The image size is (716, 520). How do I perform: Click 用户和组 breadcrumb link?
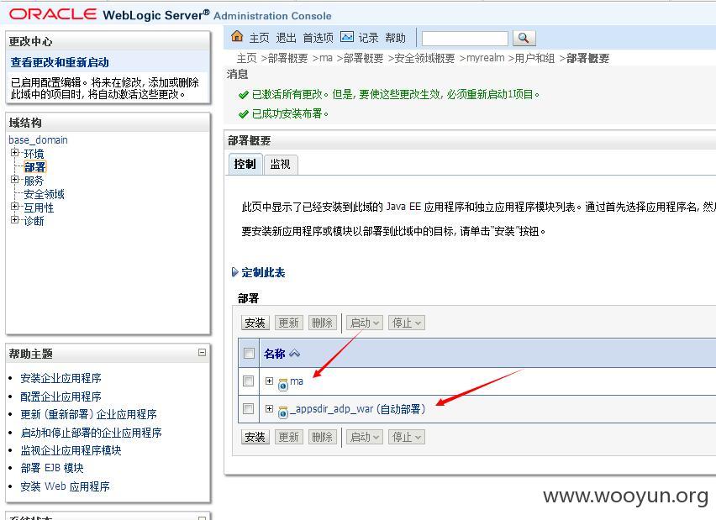click(x=534, y=58)
